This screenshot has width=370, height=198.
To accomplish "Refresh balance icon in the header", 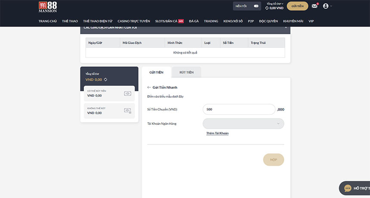I will click(x=267, y=8).
